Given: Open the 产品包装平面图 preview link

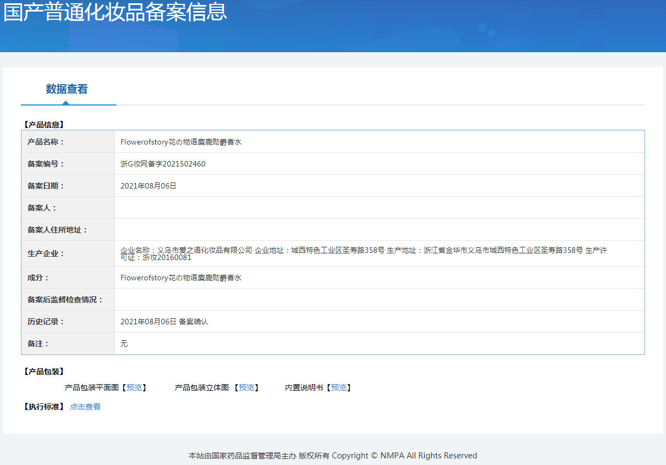Looking at the screenshot, I should click(134, 387).
